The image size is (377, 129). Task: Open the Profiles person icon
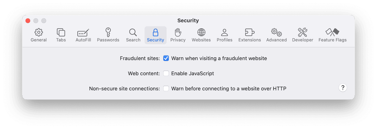224,32
